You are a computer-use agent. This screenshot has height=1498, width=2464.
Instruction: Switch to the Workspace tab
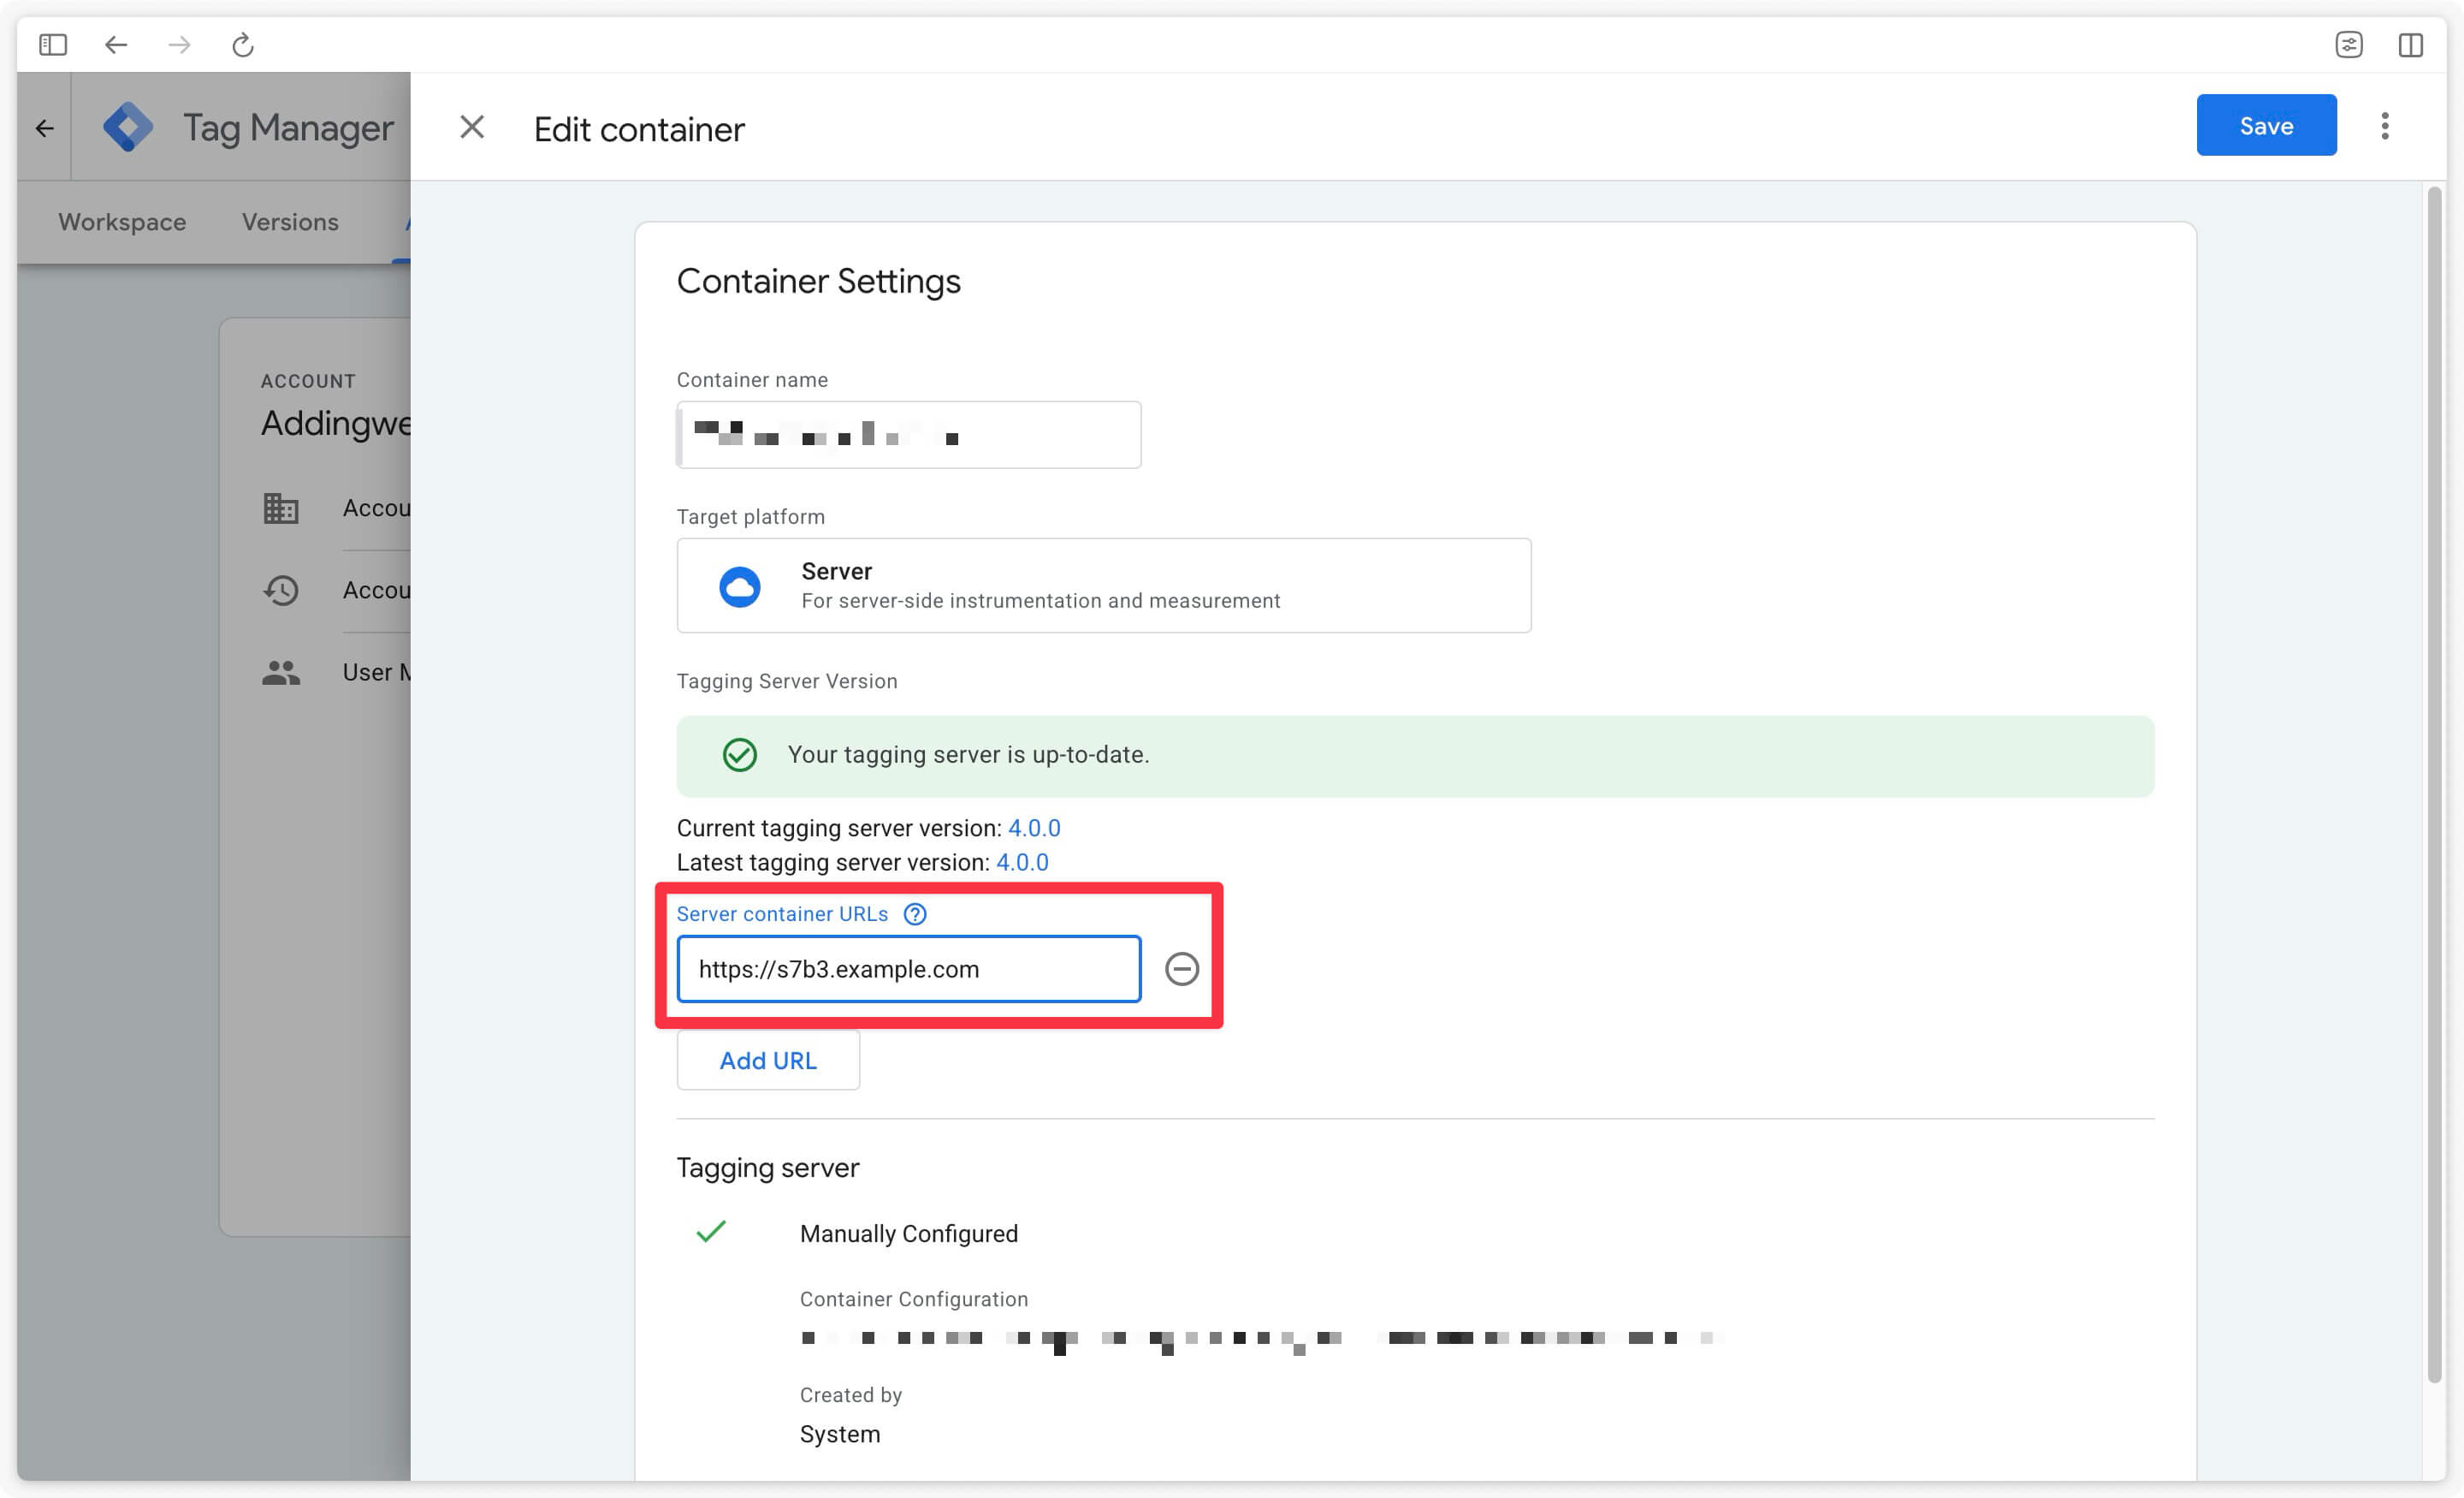[x=121, y=221]
